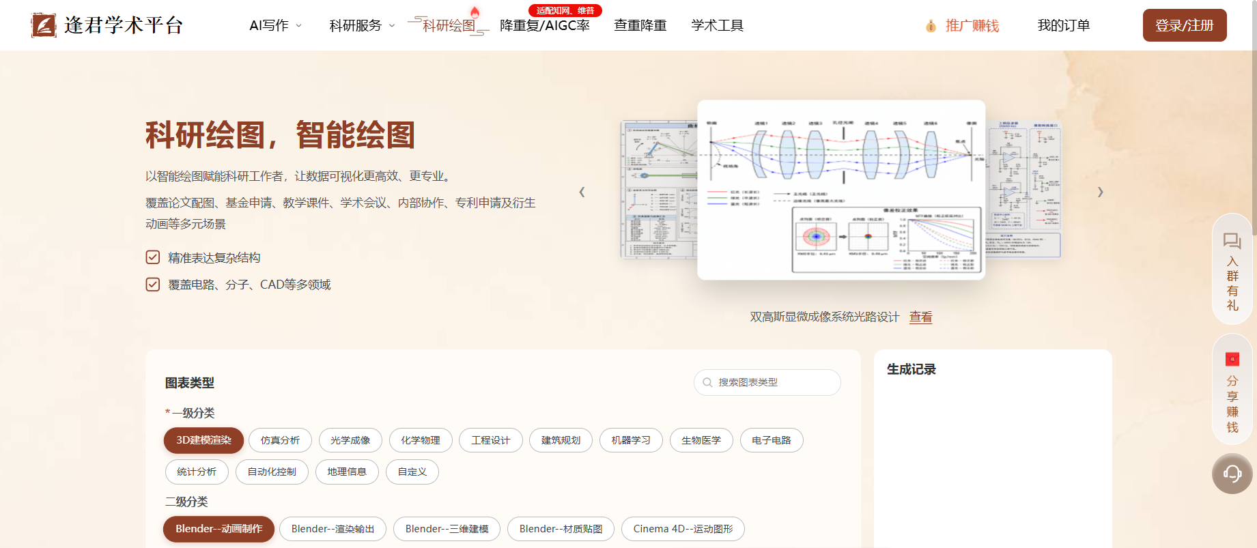This screenshot has width=1257, height=548.
Task: Click the 逢君学术平台 logo icon
Action: click(44, 25)
